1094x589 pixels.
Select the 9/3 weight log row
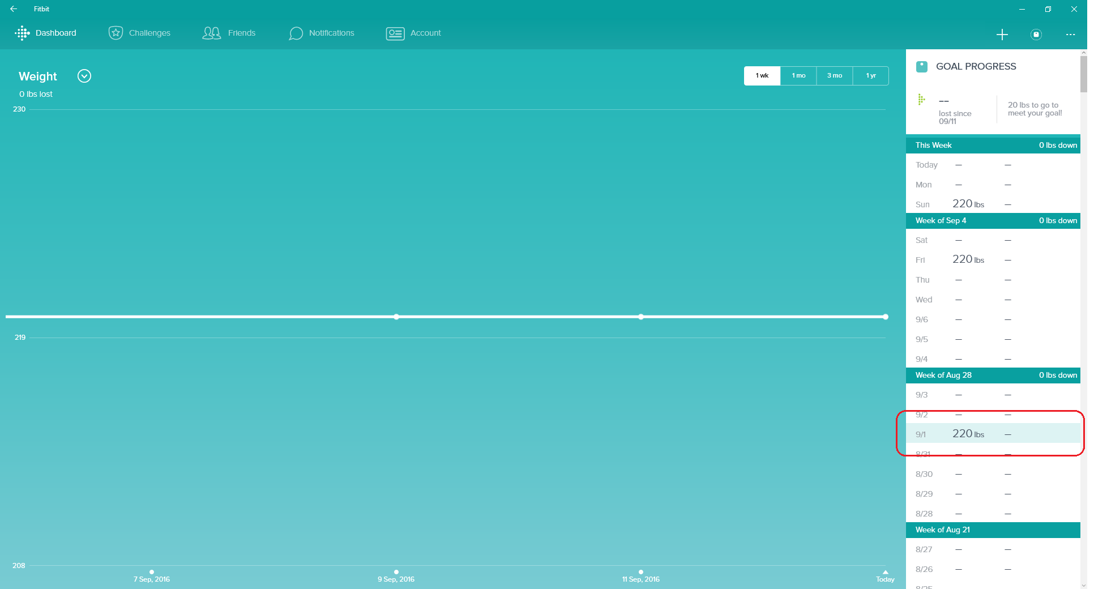pos(993,395)
